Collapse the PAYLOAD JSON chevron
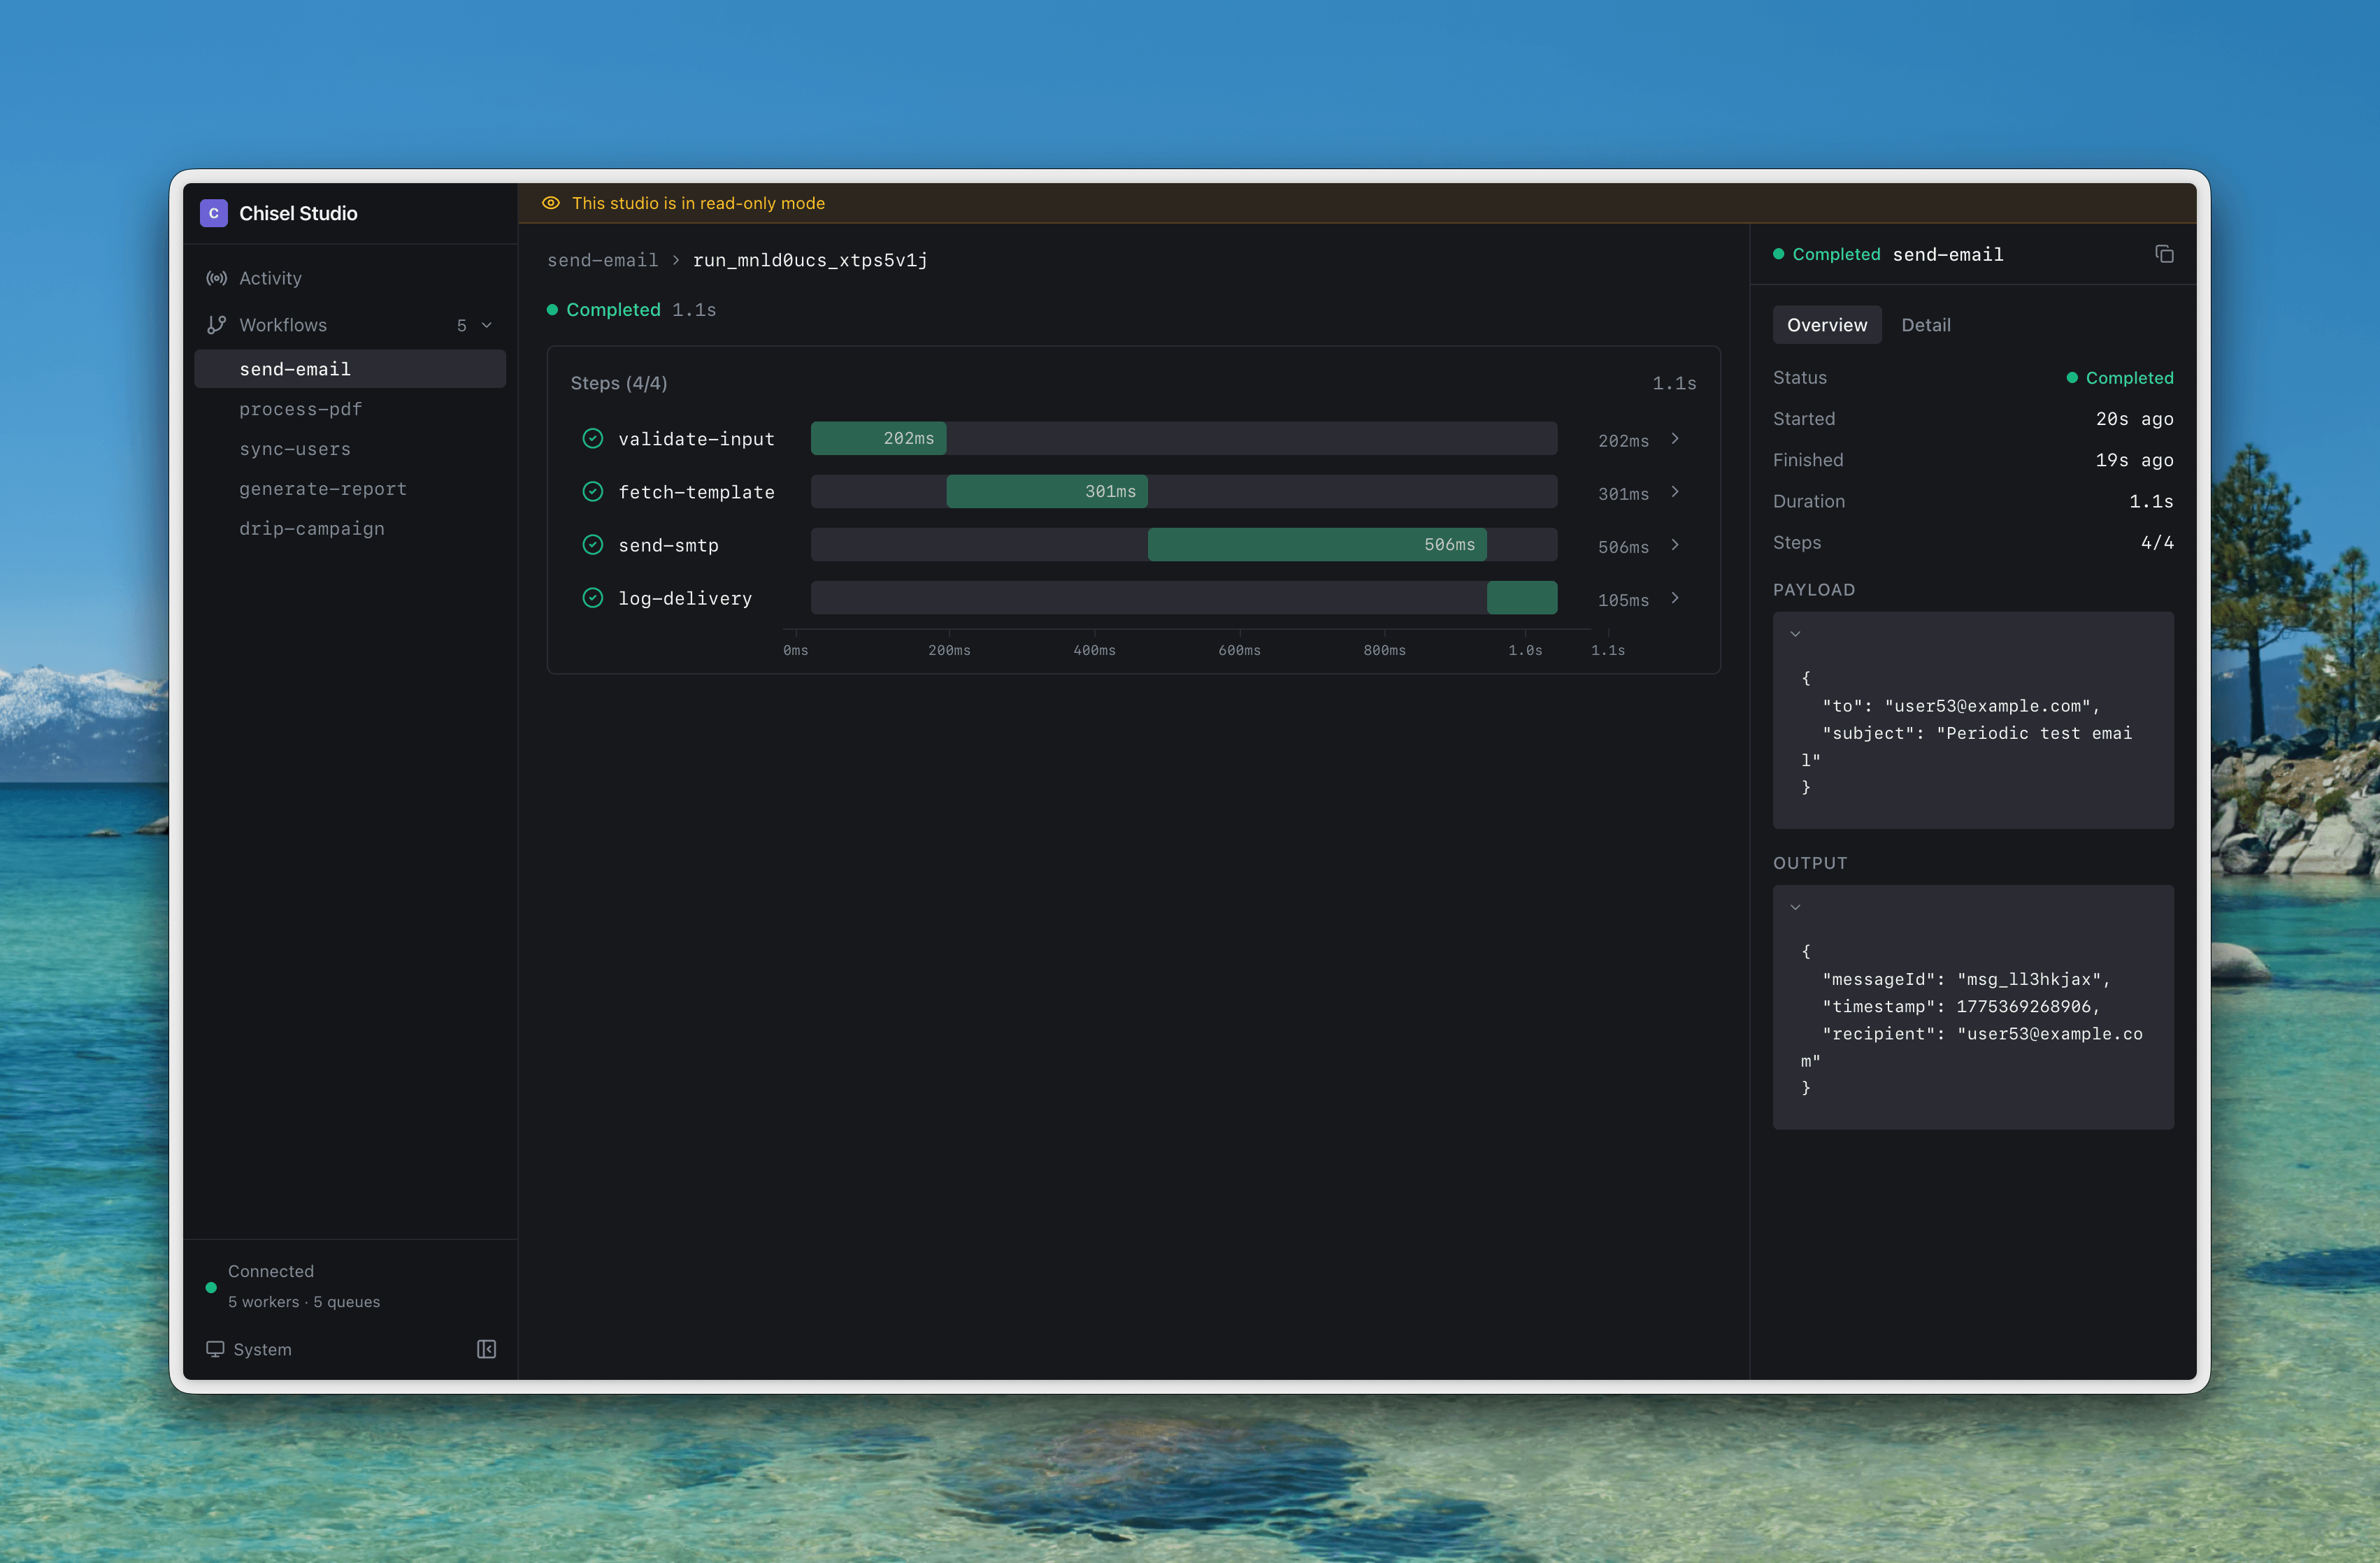The height and width of the screenshot is (1563, 2380). point(1795,634)
